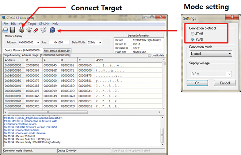
Task: Click address row 0x08000060
Action: pyautogui.click(x=14, y=96)
